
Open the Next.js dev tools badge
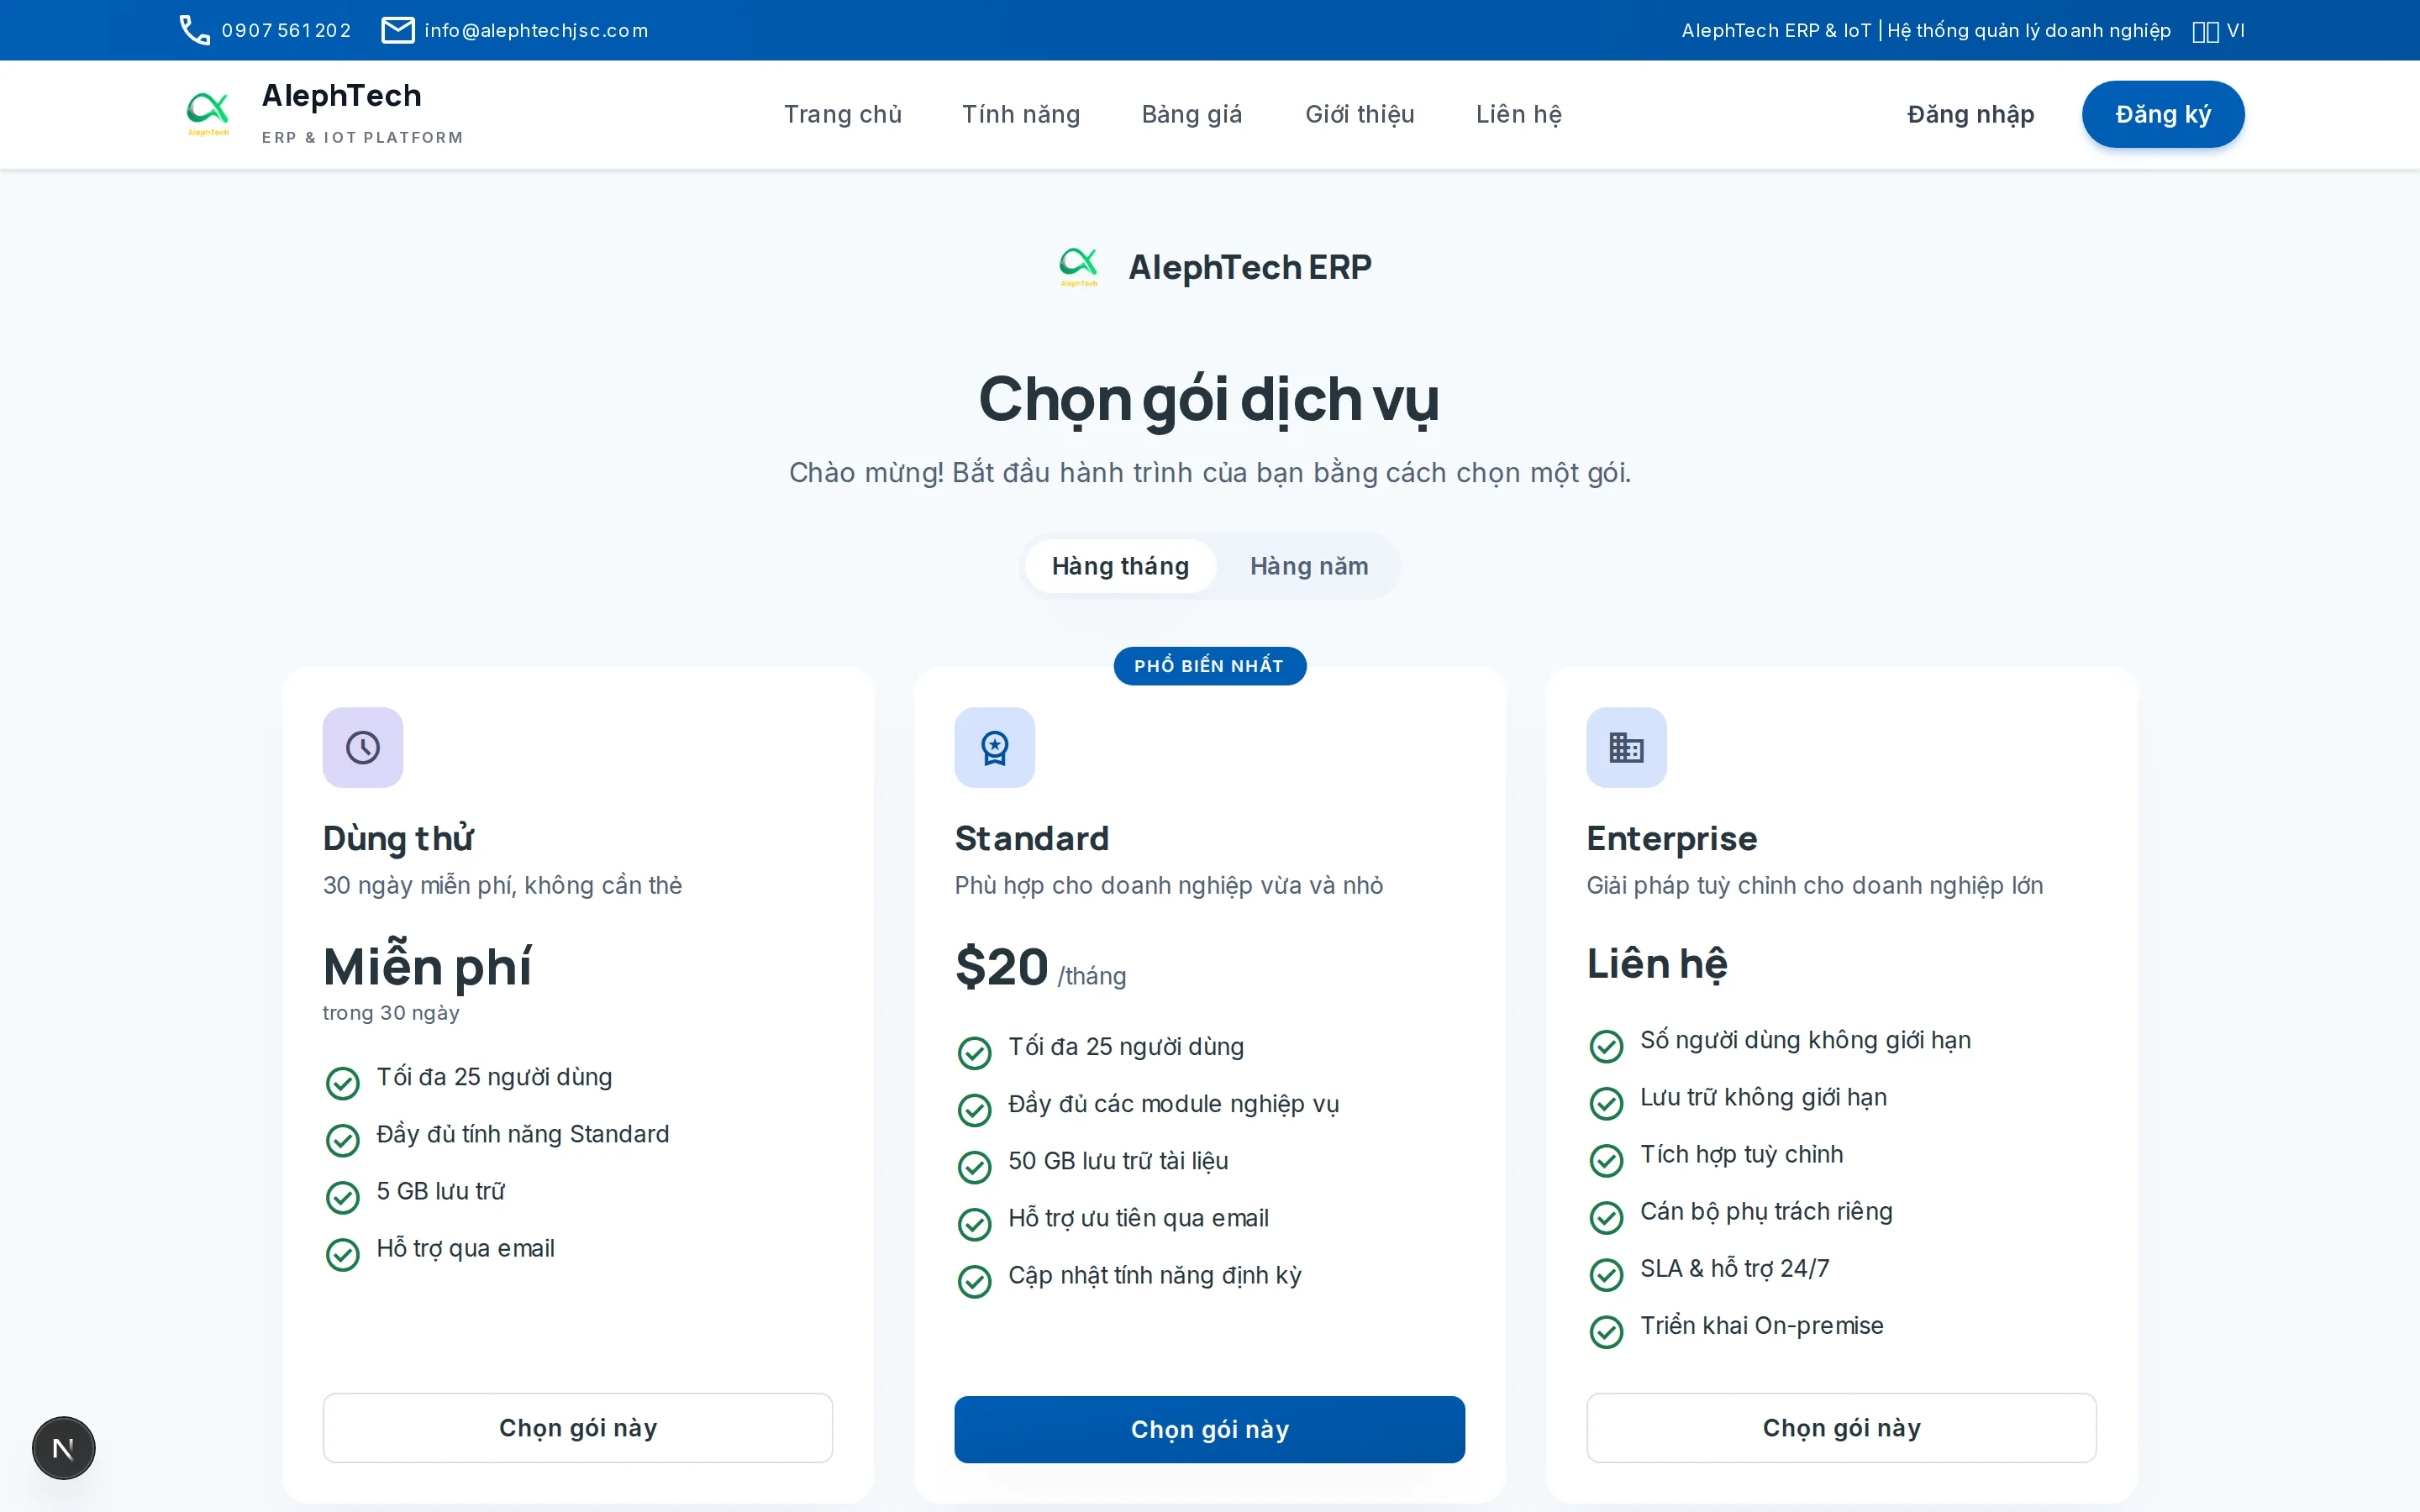(x=63, y=1447)
